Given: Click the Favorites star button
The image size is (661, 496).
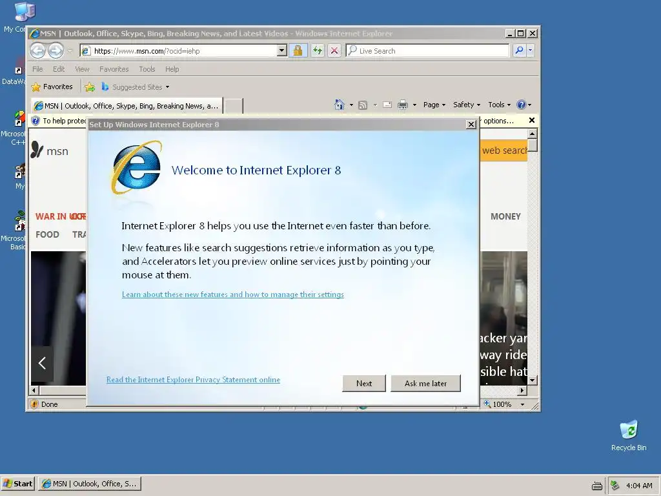Looking at the screenshot, I should [52, 87].
